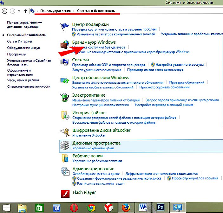The image size is (223, 213).
Task: Click Проверка обновлений link
Action: pos(187,82)
